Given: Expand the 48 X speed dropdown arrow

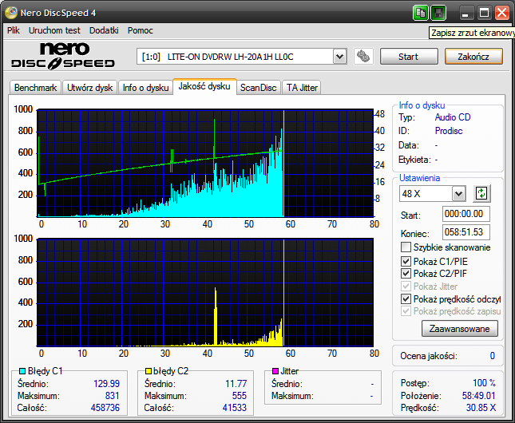Looking at the screenshot, I should (x=458, y=194).
